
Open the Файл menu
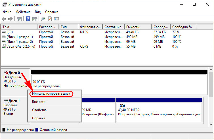7,12
